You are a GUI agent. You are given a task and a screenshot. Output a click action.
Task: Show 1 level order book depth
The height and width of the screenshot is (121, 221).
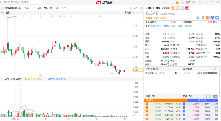tap(208, 97)
